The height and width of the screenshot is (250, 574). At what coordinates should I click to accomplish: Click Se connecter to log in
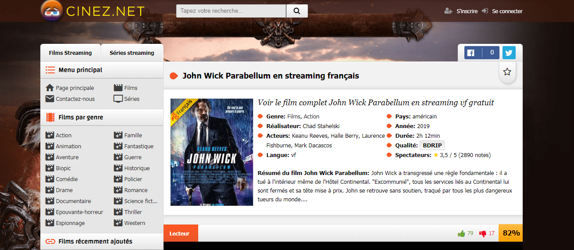click(x=507, y=11)
